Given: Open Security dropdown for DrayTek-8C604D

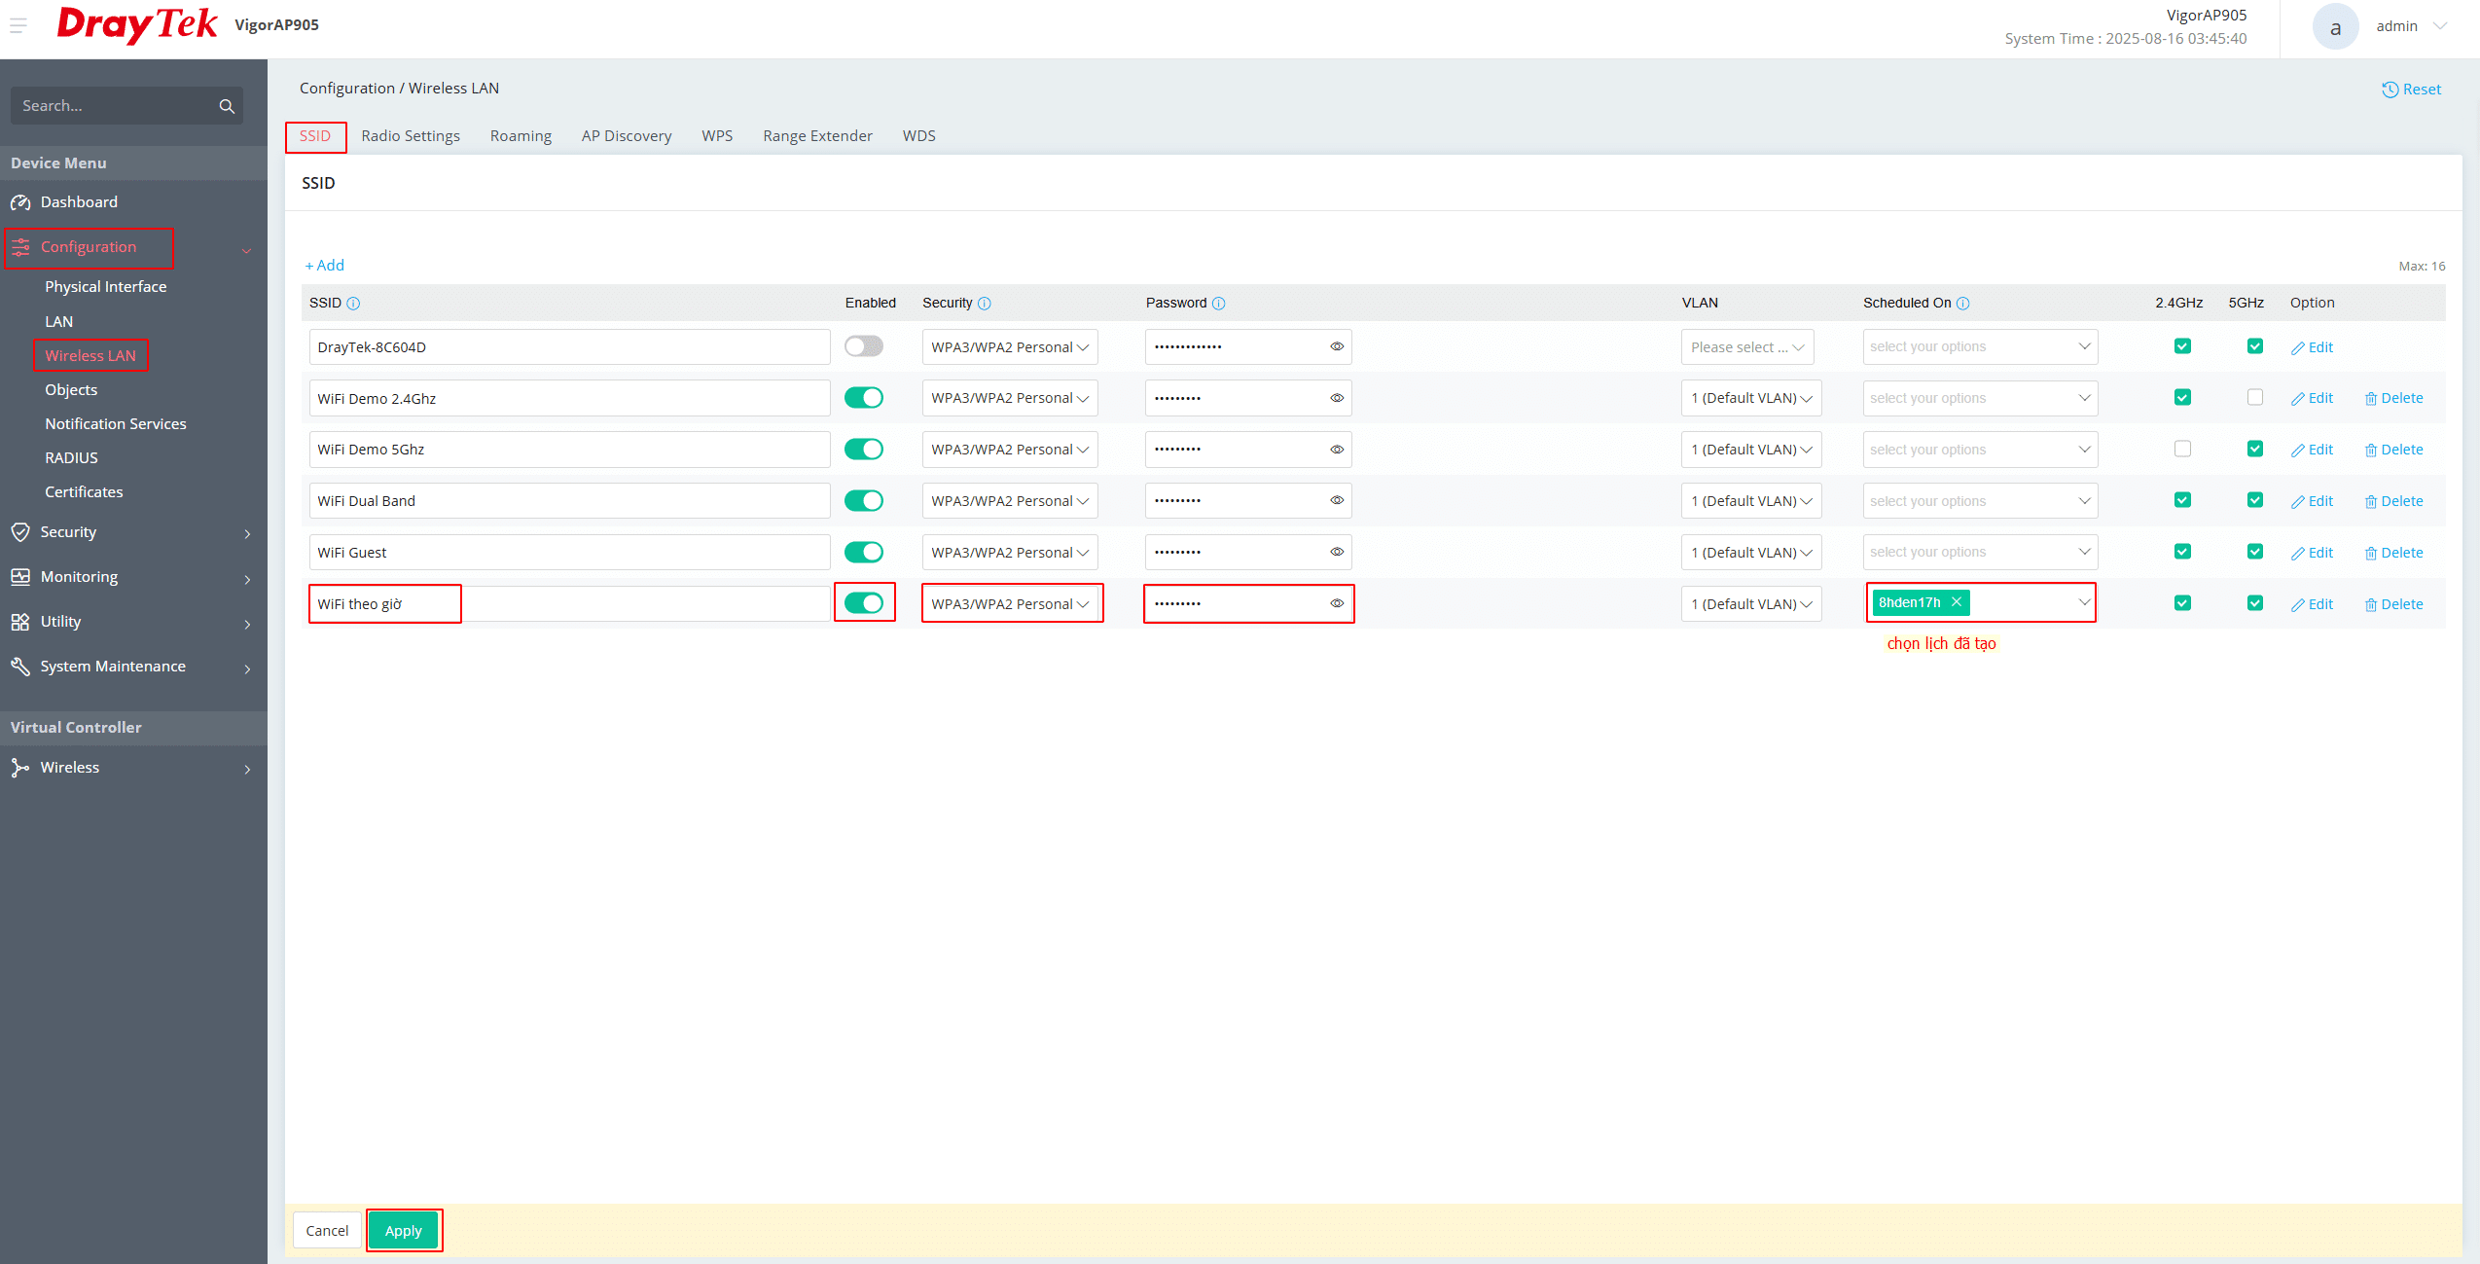Looking at the screenshot, I should pos(1010,347).
